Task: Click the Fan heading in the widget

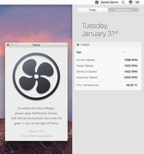Action: (79, 52)
